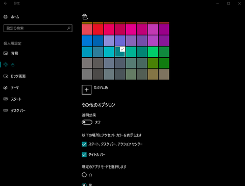Viewport: 245px width, 186px height.
Task: Select the 黒 app mode radio button
Action: [x=84, y=184]
